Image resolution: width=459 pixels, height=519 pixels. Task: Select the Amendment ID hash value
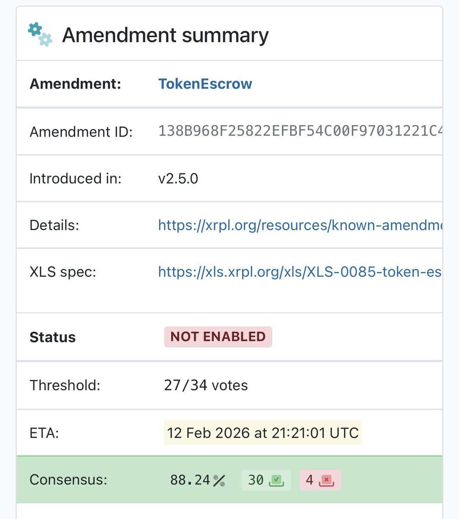click(300, 131)
